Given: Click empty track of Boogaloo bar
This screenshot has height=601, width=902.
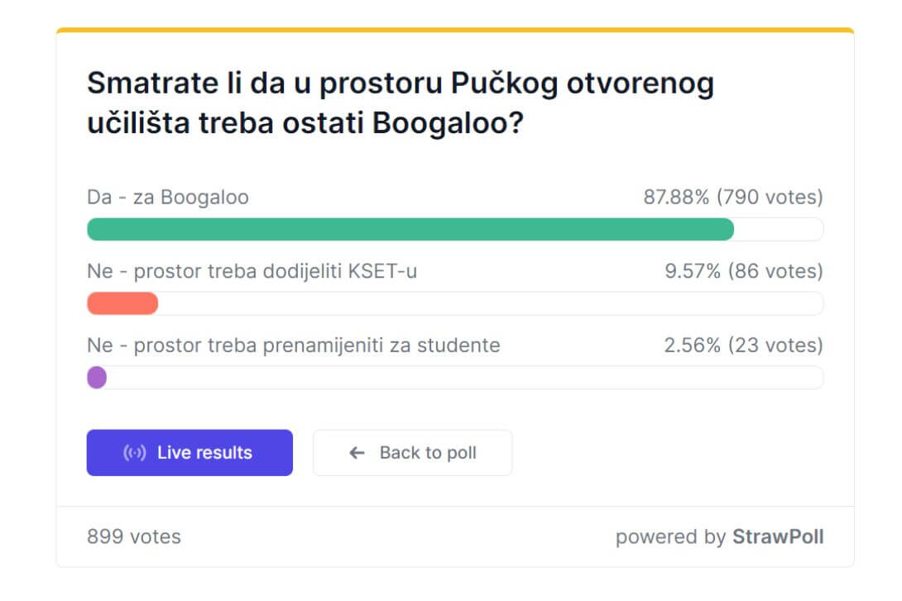Looking at the screenshot, I should 779,229.
